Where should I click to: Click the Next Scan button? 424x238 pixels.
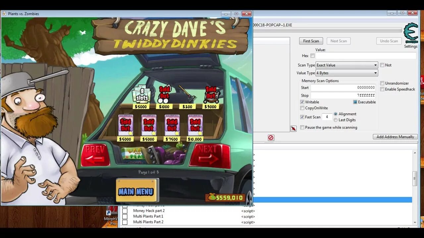coord(339,41)
